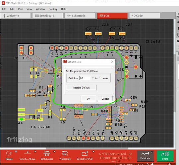Open the Export for PCB dropdown arrow
Image resolution: width=179 pixels, height=165 pixels.
click(x=93, y=151)
